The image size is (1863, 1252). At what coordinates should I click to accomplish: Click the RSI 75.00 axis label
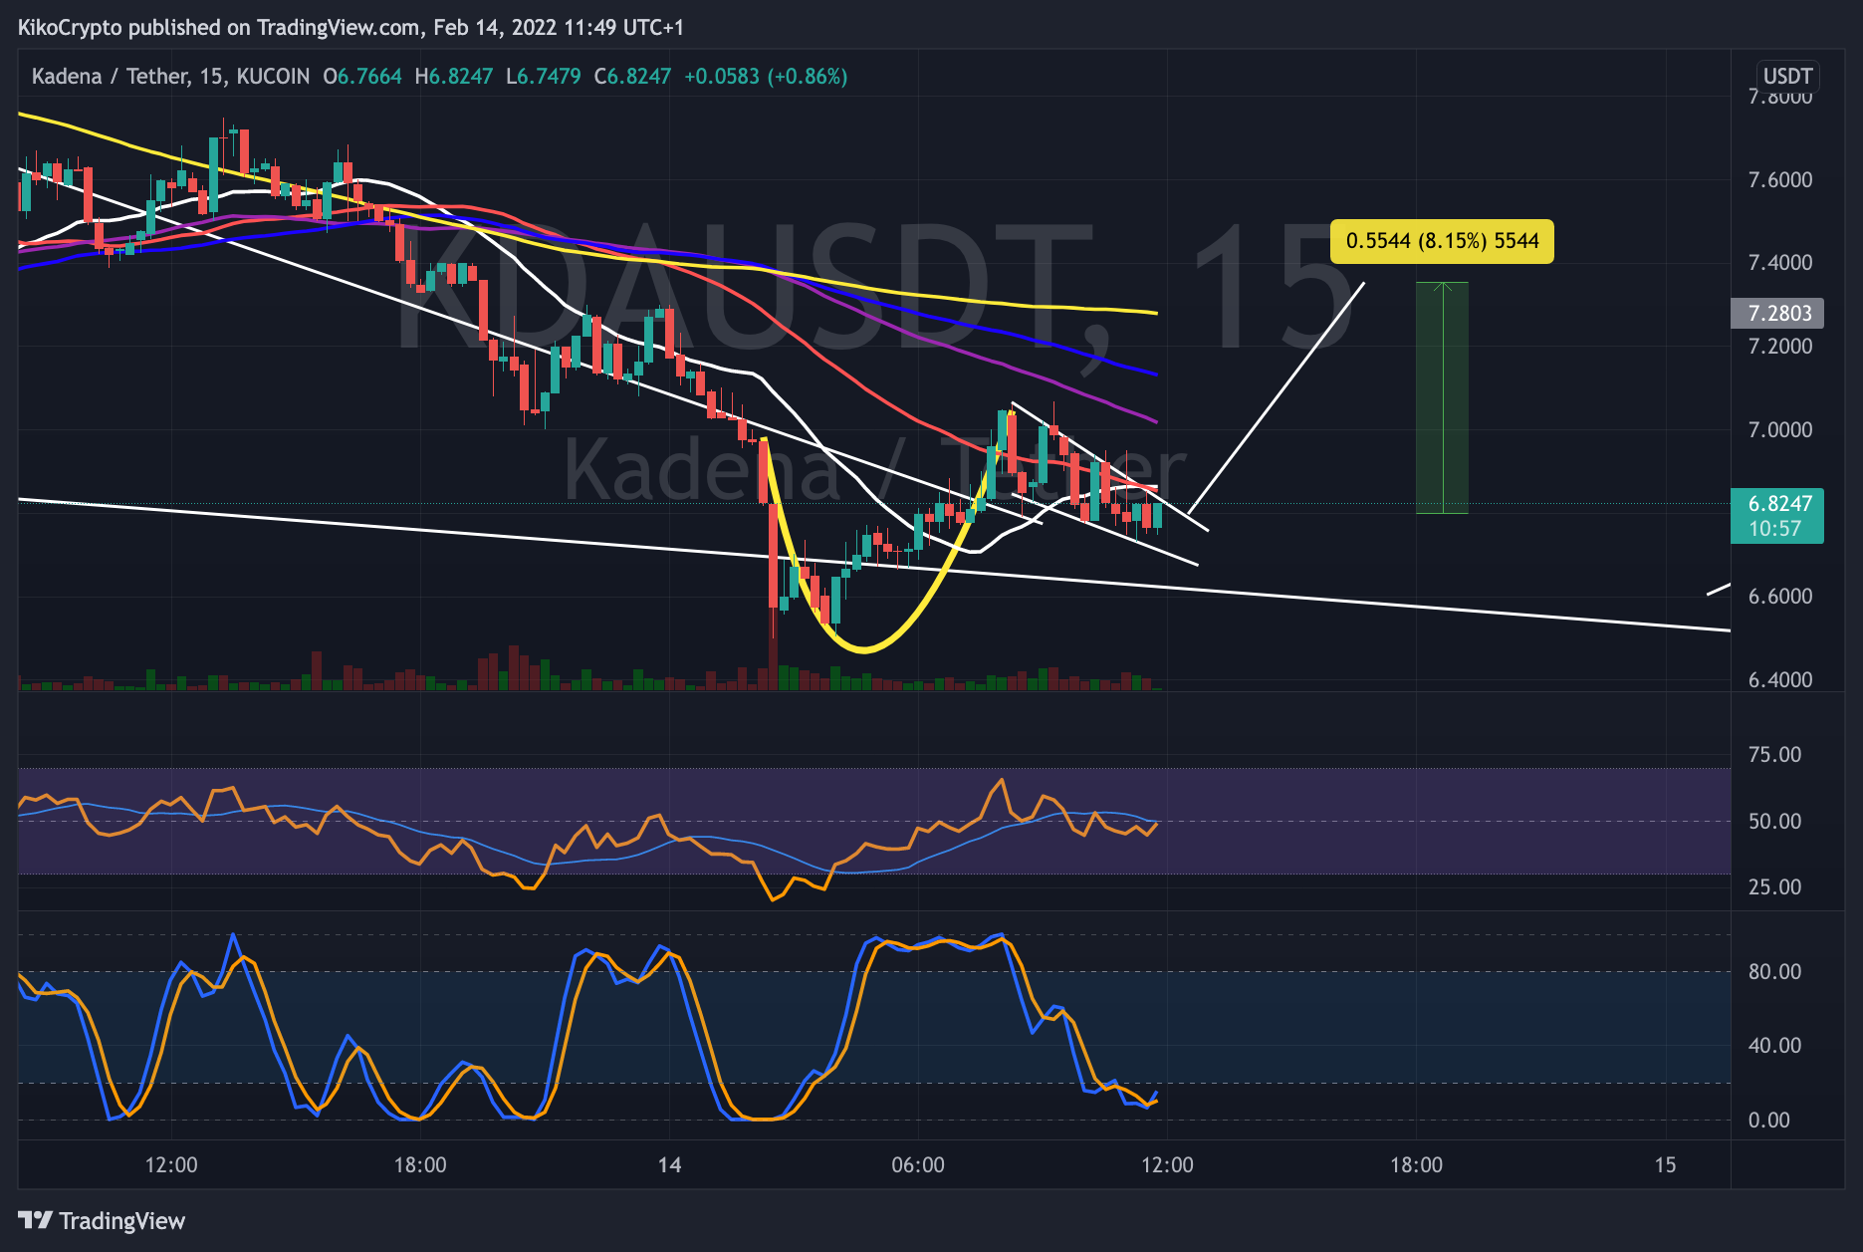(x=1774, y=755)
